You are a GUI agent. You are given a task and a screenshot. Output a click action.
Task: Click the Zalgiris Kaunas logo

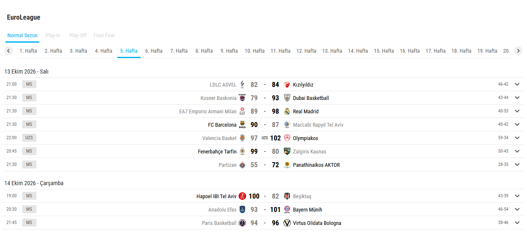pyautogui.click(x=287, y=151)
